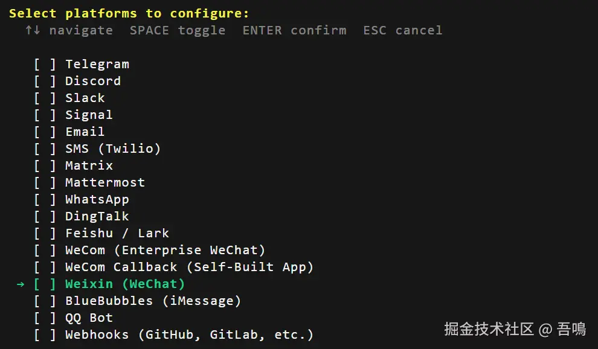
Task: Check the Slack checkbox
Action: 45,98
